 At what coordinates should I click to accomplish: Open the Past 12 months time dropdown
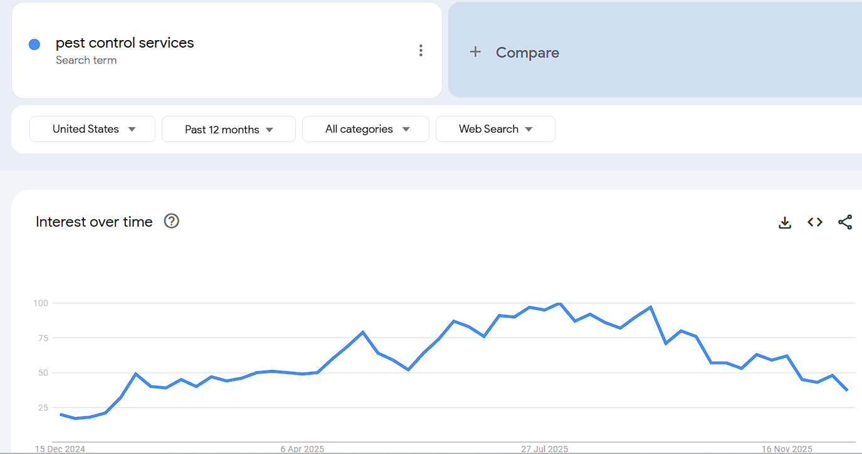(x=229, y=129)
